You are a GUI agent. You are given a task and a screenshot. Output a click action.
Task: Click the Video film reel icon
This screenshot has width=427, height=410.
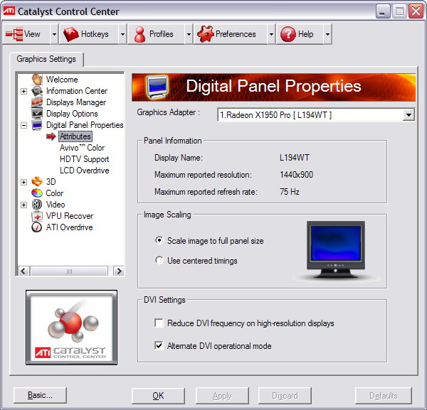click(x=37, y=205)
